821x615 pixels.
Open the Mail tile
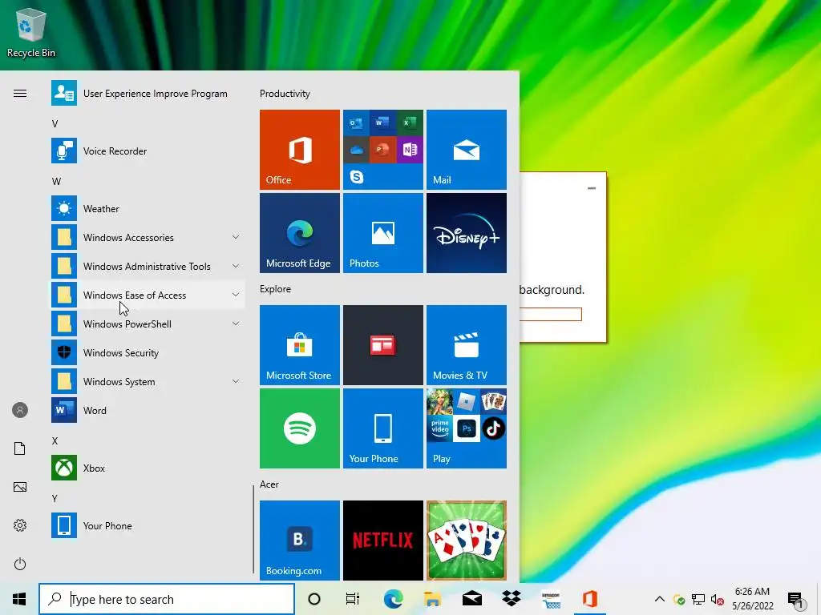pos(466,150)
